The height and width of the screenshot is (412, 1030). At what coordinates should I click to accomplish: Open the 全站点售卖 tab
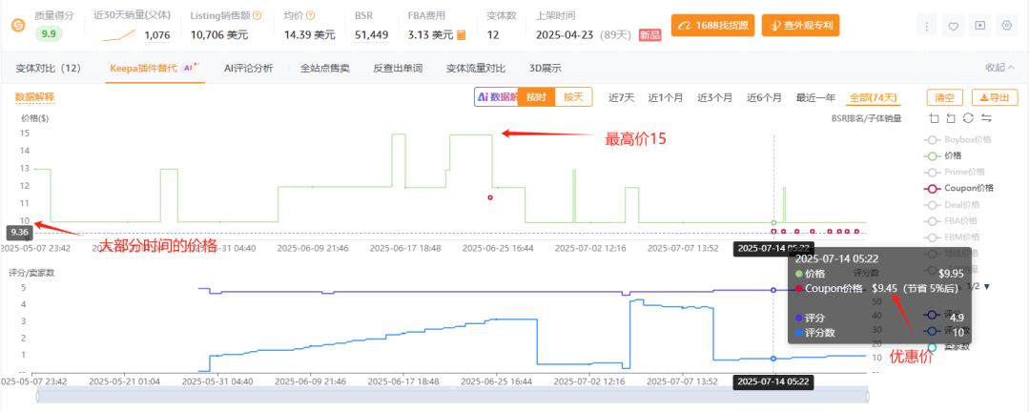tap(325, 68)
